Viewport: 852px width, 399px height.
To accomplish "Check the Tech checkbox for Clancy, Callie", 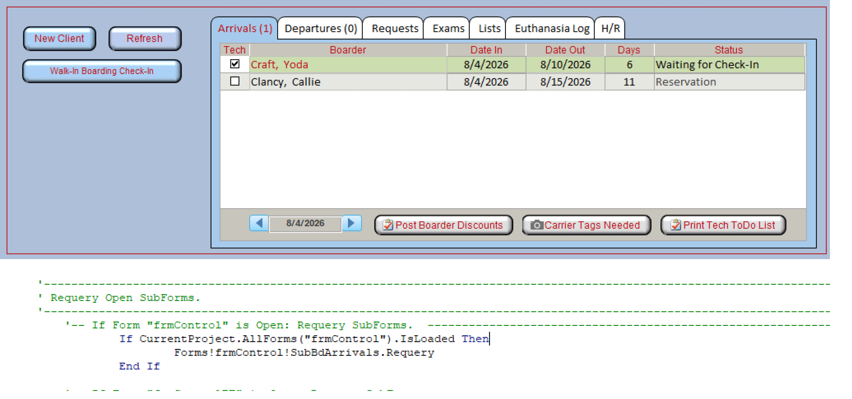I will point(235,81).
